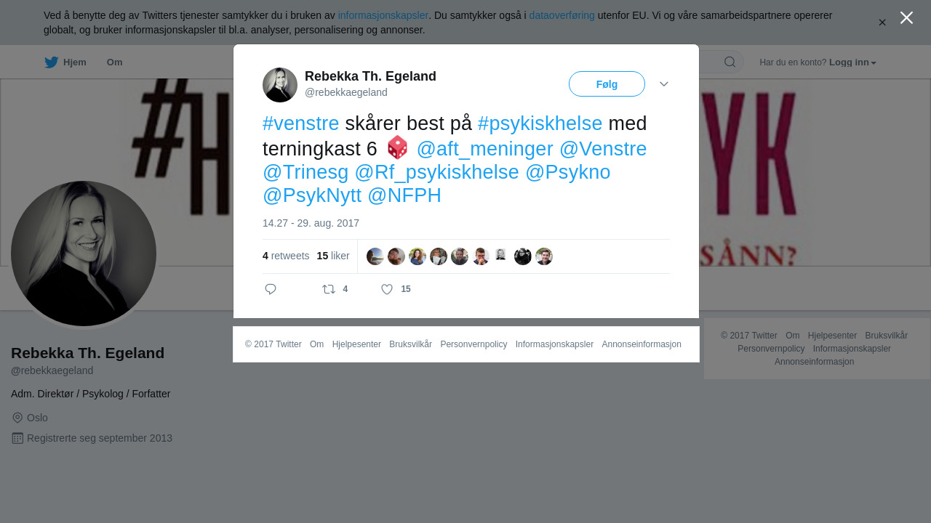Click the first liker avatar thumbnail

click(375, 256)
